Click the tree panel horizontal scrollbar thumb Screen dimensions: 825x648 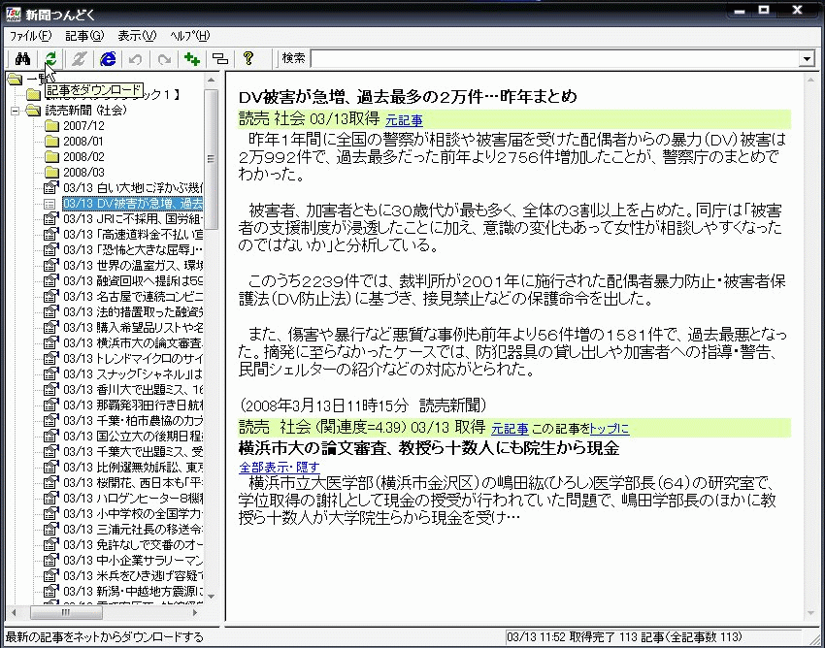[x=66, y=612]
